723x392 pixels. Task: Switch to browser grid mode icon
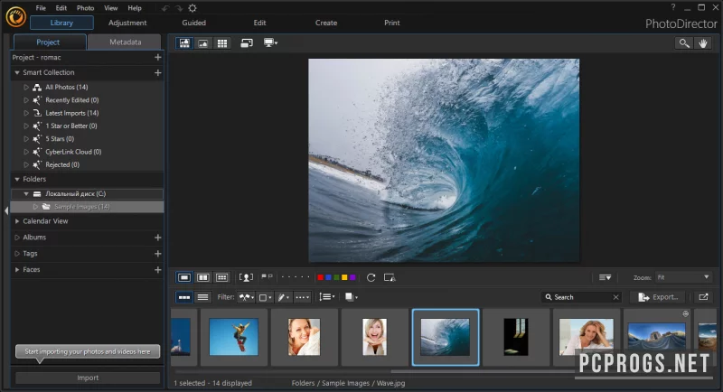coord(222,42)
